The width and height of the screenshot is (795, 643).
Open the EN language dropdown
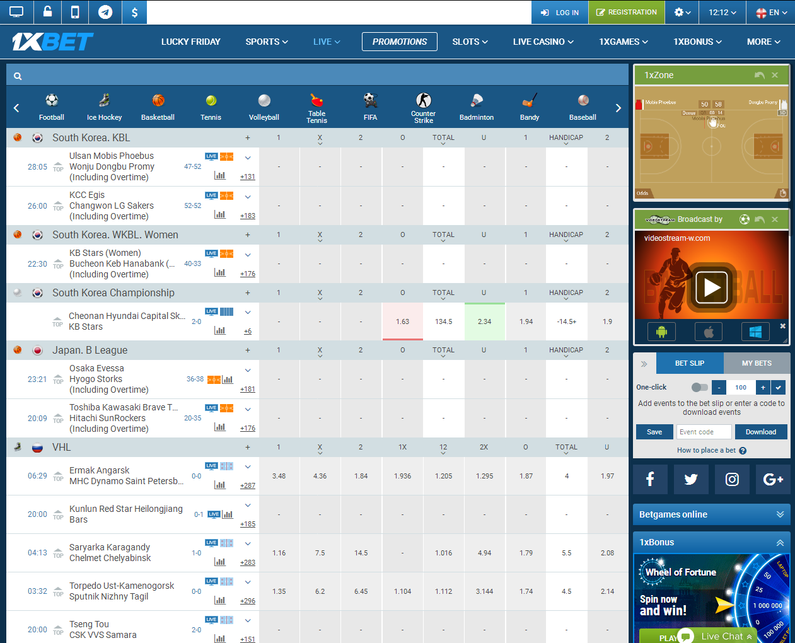point(771,12)
